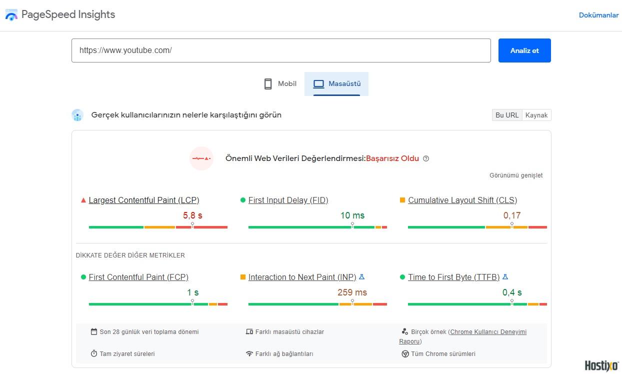Expand the view via Görünümü genişlet
This screenshot has width=622, height=374.
pos(516,175)
